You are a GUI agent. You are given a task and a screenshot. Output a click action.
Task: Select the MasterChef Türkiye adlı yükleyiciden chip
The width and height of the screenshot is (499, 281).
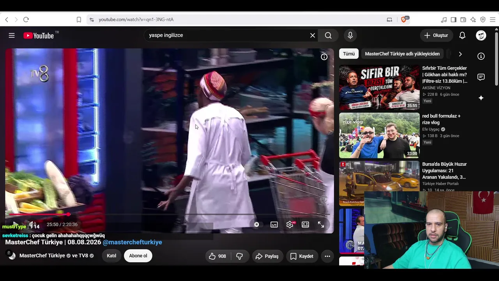point(402,54)
